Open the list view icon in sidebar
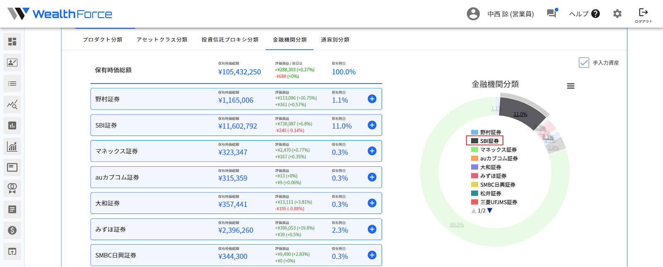 point(12,83)
